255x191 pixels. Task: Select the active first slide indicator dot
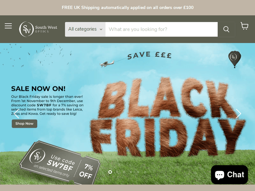pyautogui.click(x=110, y=172)
